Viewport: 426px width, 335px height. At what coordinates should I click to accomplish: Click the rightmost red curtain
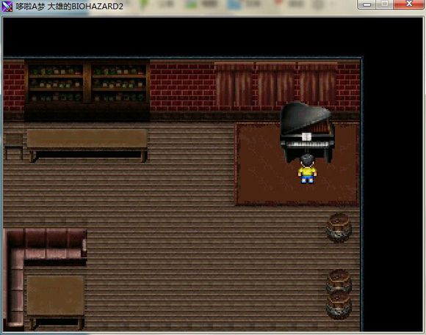click(x=317, y=84)
